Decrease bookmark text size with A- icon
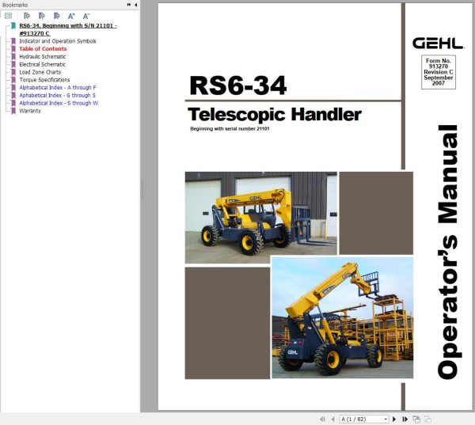Screen dimensions: 475x425 click(86, 16)
